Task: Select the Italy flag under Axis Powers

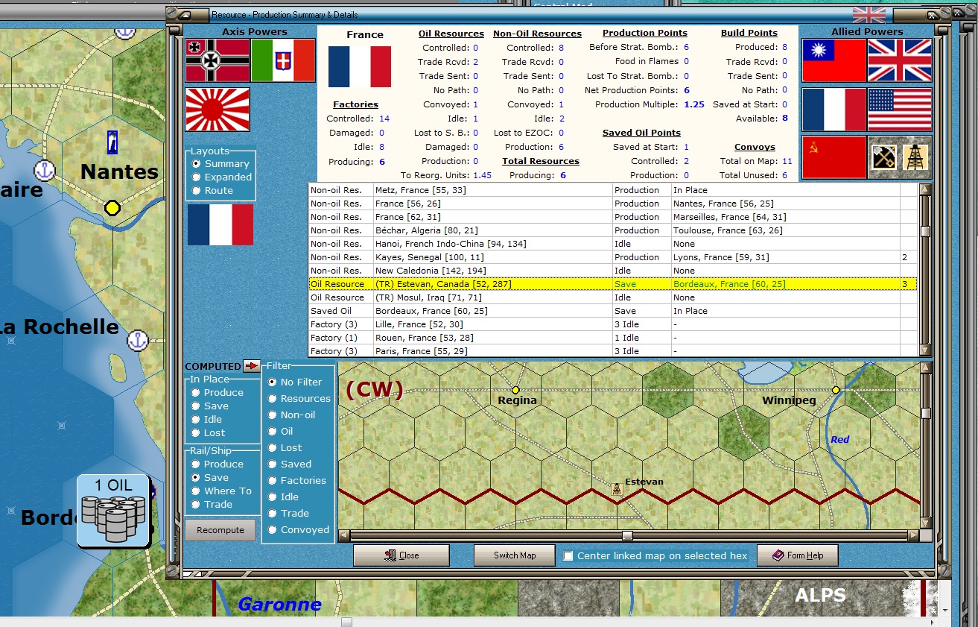Action: (x=283, y=60)
